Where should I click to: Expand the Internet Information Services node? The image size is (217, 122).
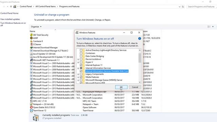coord(78,68)
